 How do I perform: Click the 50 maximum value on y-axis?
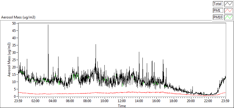point(14,23)
